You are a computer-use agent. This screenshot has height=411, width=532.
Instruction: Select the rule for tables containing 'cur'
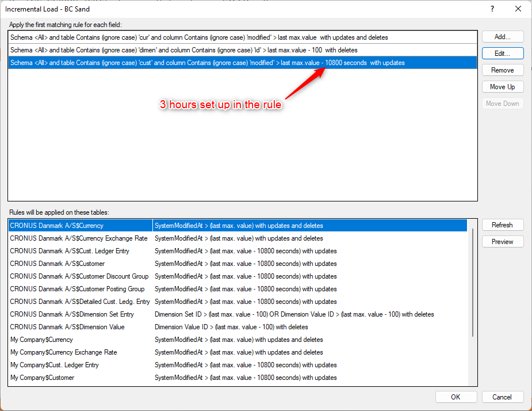coord(243,37)
